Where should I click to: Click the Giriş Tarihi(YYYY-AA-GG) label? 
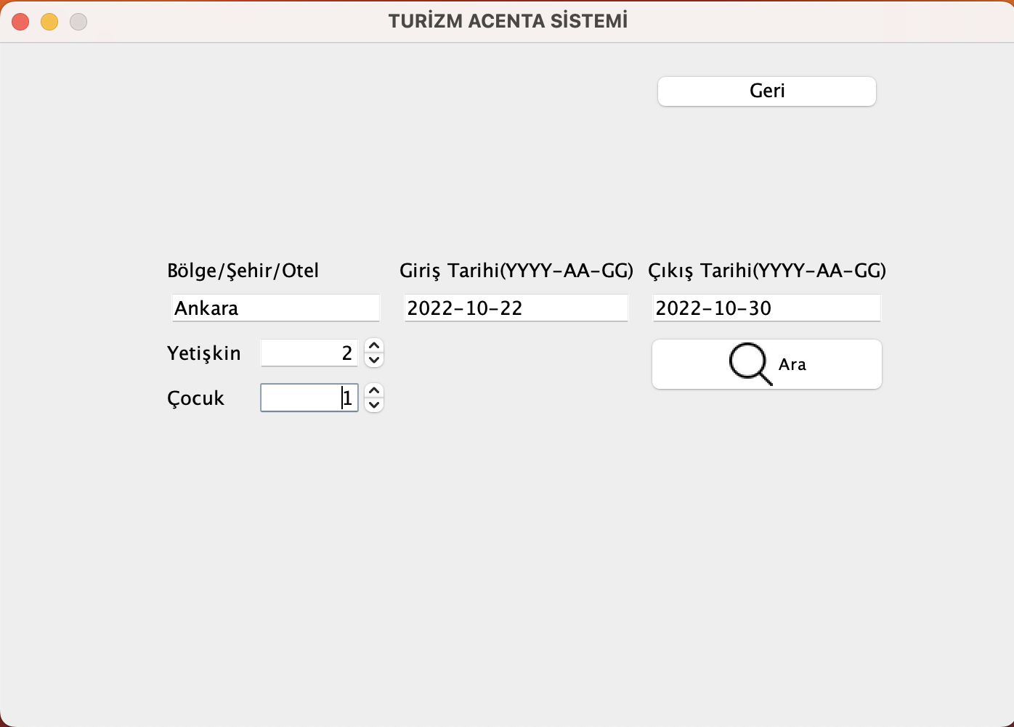point(516,271)
